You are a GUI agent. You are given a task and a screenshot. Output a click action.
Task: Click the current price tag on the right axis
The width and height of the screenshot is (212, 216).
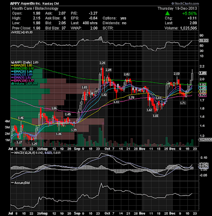[202, 73]
